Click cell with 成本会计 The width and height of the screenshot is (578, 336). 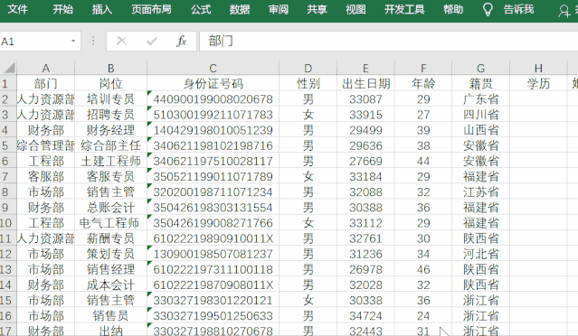pyautogui.click(x=110, y=285)
